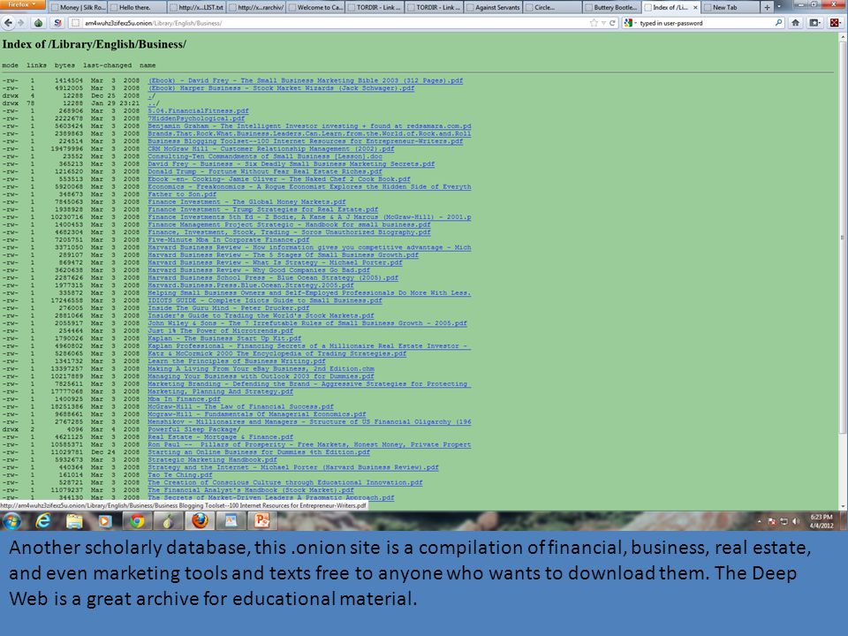Screen dimensions: 848x636
Task: Open Five-Minute Mba In Corporate Finance.pdf
Action: (x=229, y=239)
